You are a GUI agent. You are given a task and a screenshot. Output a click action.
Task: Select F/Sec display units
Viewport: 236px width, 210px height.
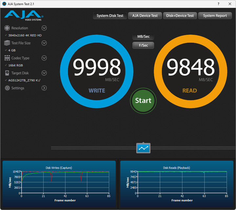[x=143, y=45]
